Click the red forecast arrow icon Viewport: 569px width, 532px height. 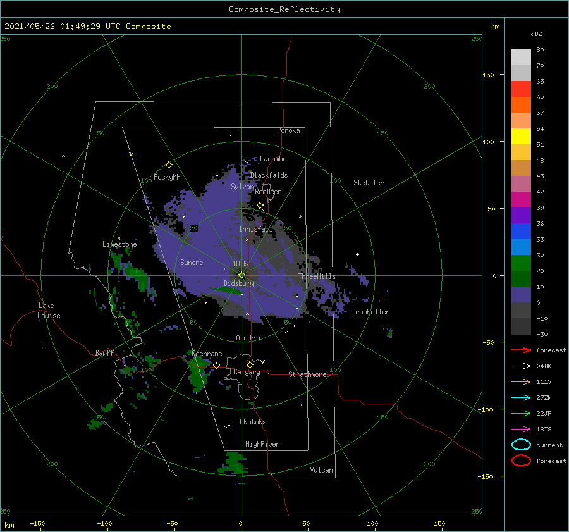(521, 350)
